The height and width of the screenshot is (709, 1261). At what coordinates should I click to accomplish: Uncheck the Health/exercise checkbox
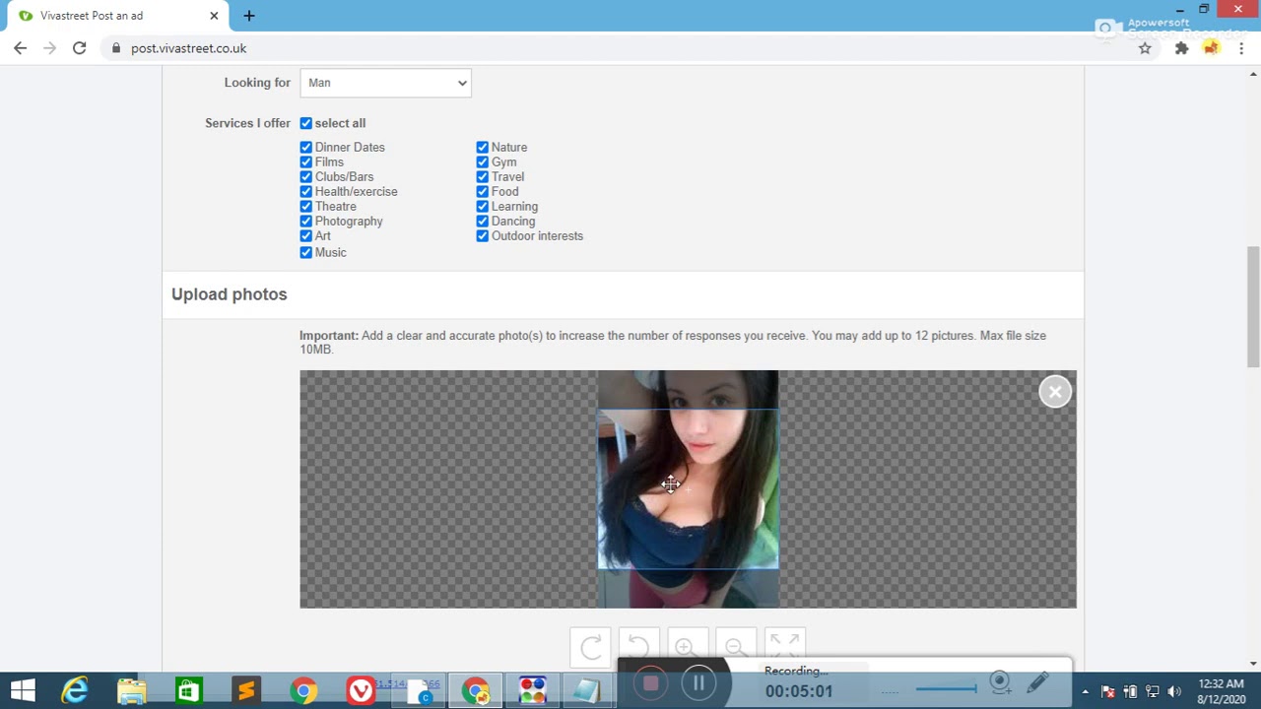305,192
